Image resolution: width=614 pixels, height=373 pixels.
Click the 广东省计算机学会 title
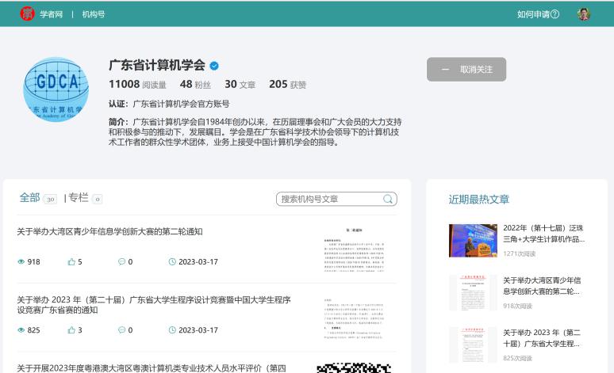[157, 65]
